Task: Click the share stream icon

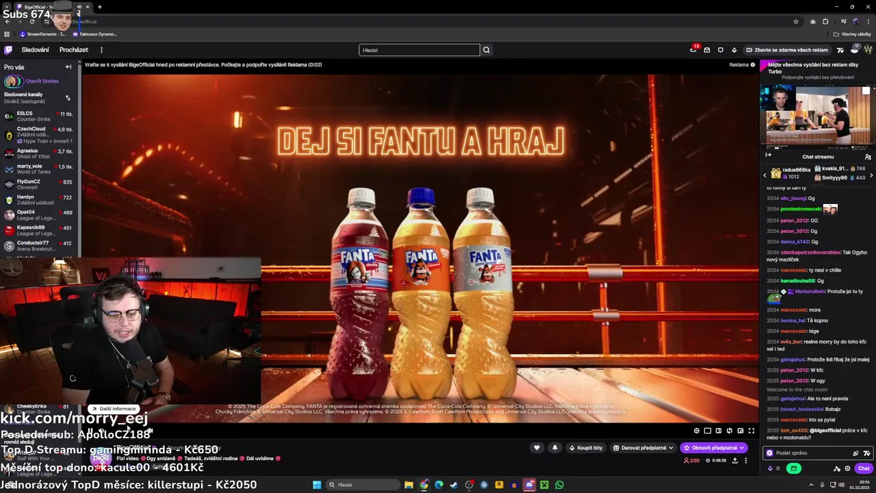Action: coord(735,461)
